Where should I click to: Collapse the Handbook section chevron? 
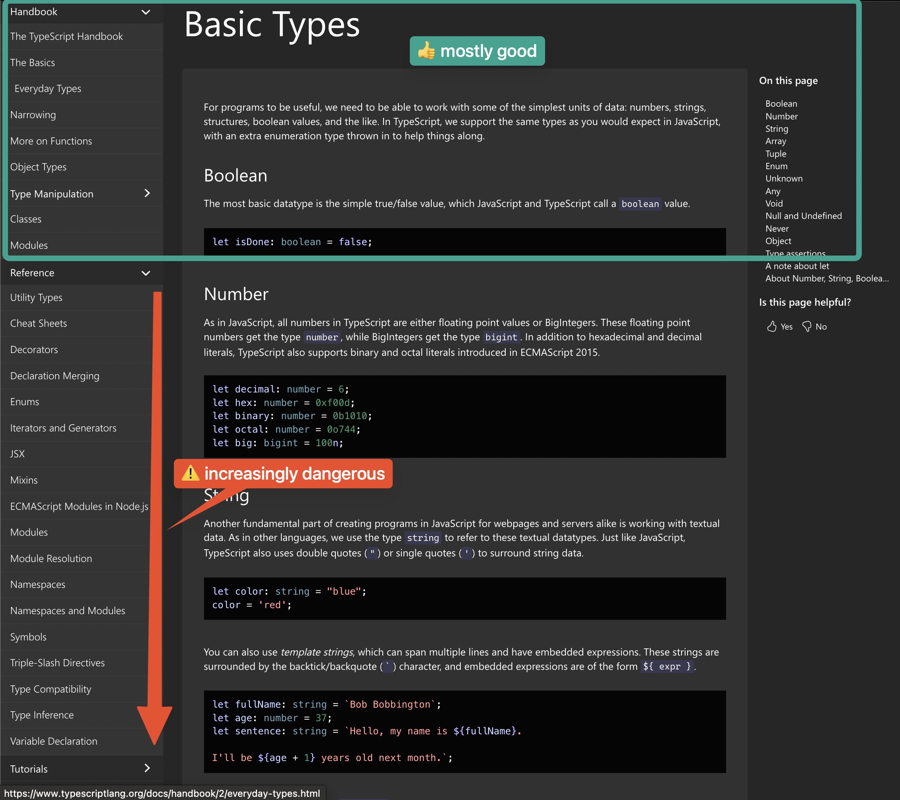coord(146,12)
